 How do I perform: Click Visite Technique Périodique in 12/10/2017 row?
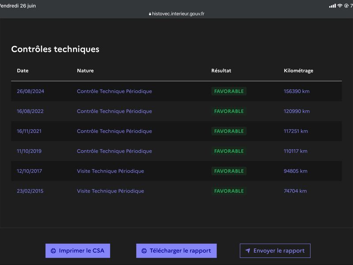pos(110,171)
